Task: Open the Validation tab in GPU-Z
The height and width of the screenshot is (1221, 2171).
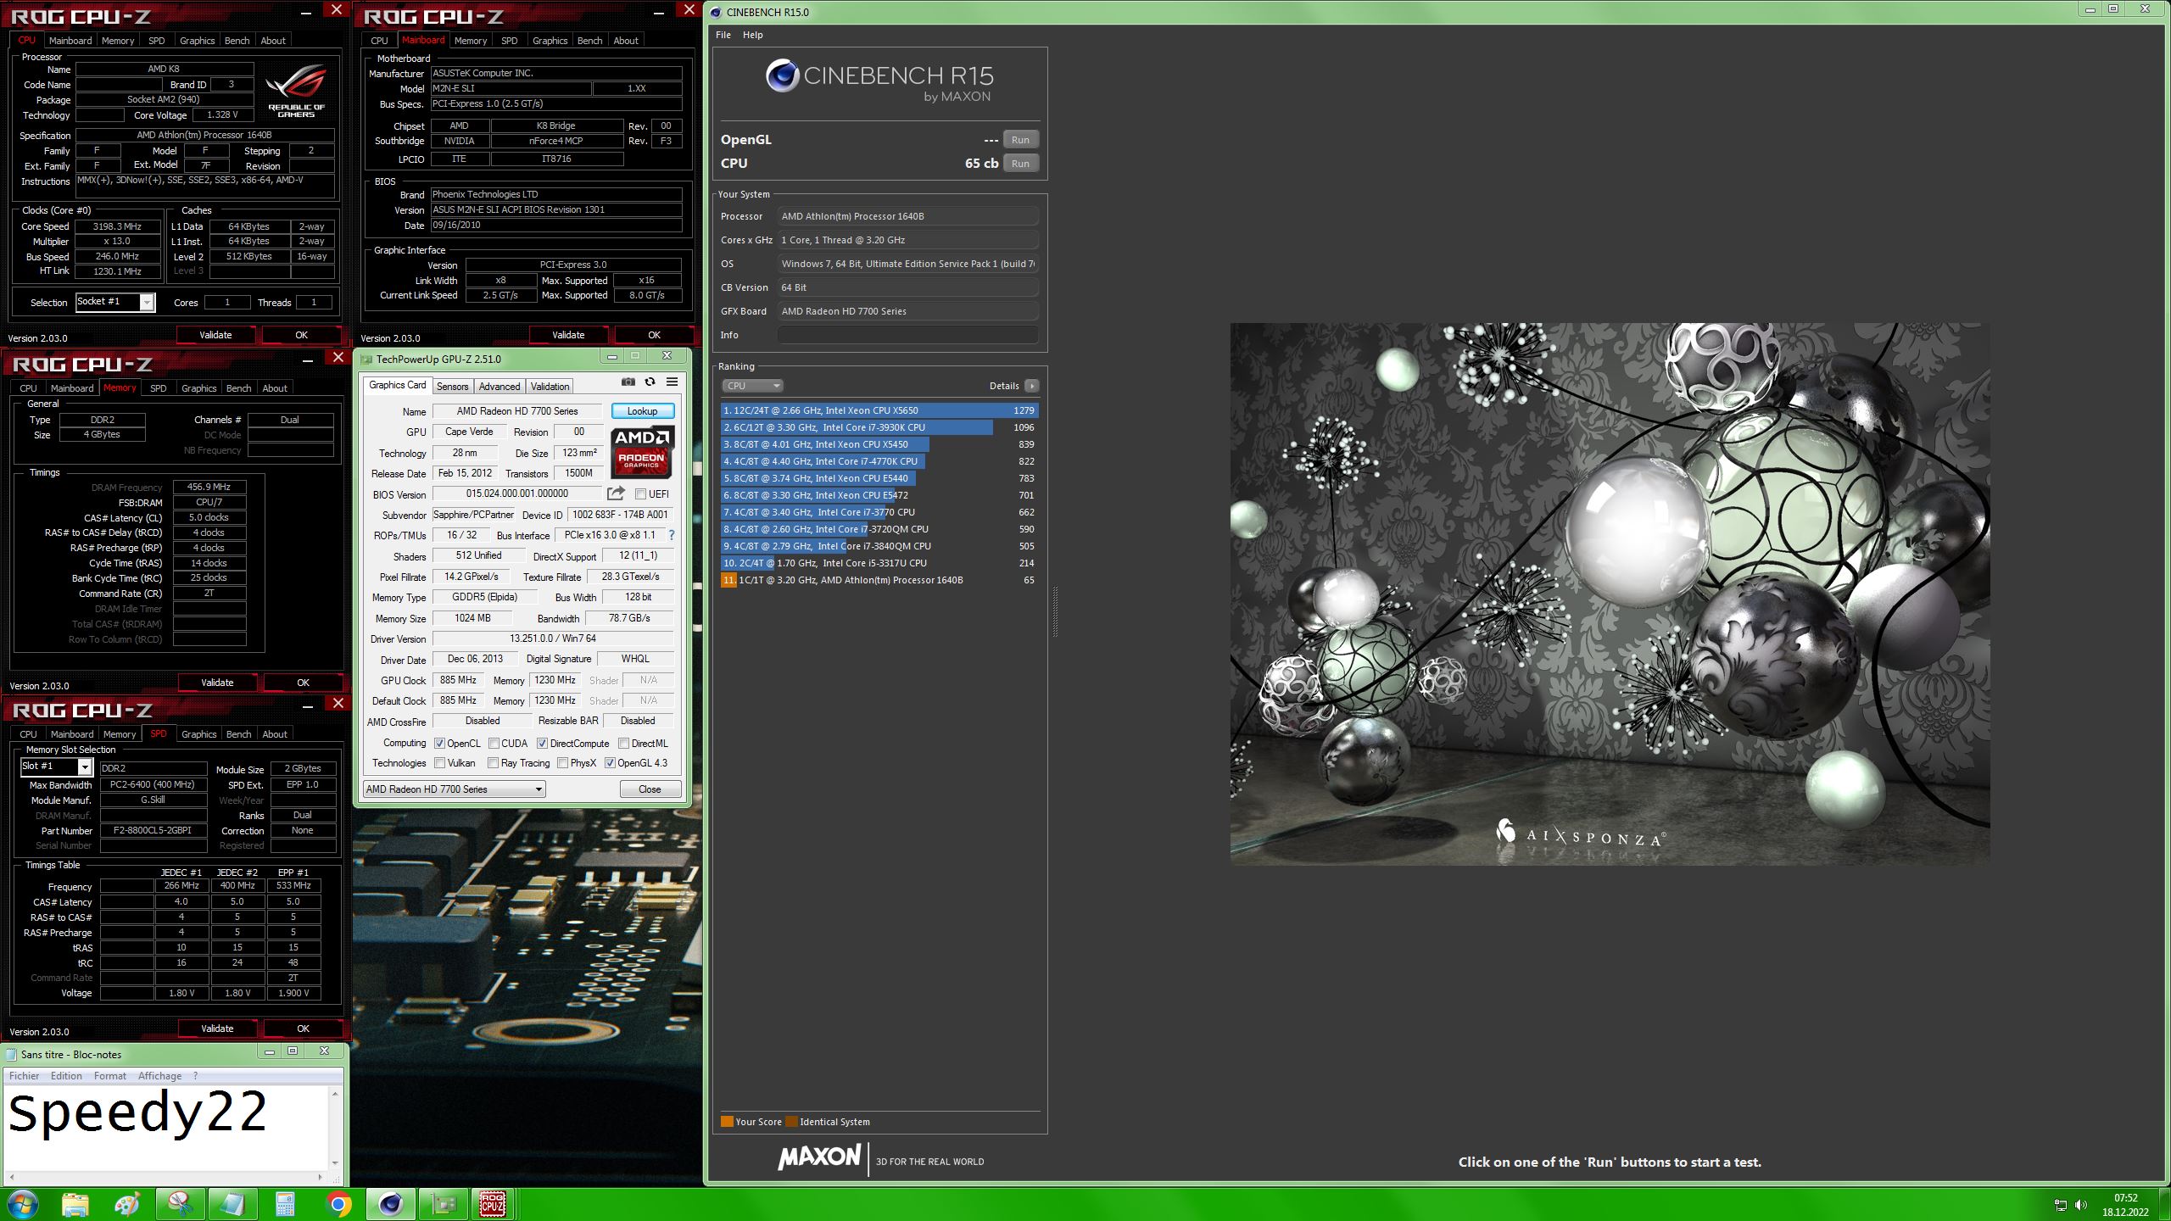Action: pos(550,386)
